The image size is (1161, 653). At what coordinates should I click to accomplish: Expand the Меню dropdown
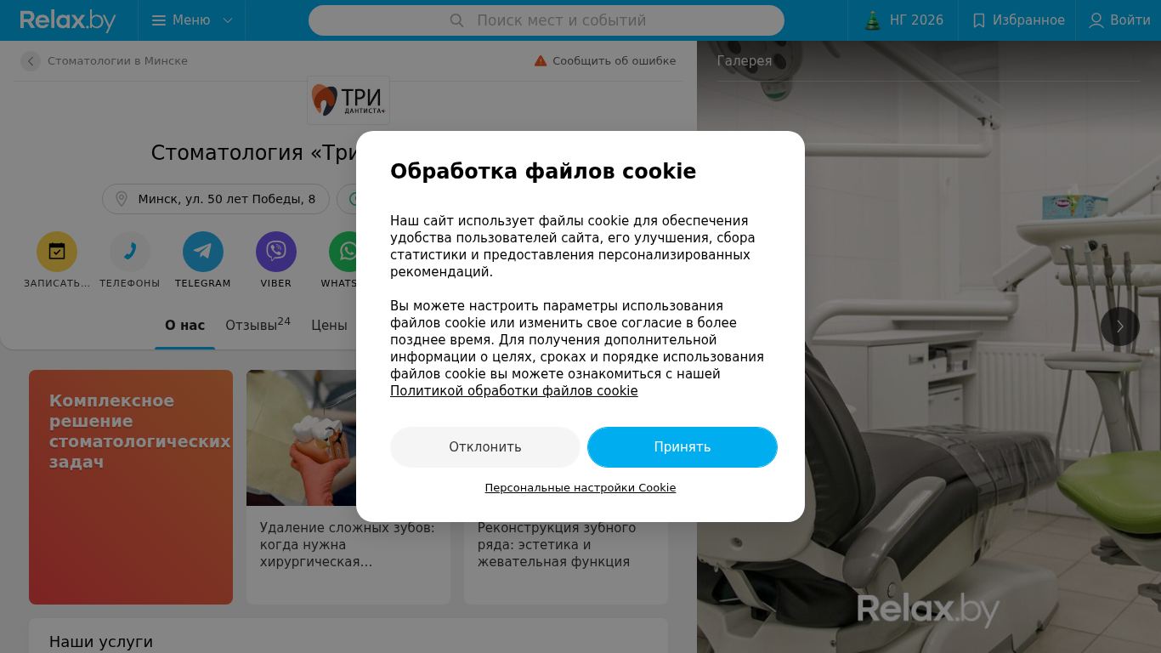coord(192,20)
